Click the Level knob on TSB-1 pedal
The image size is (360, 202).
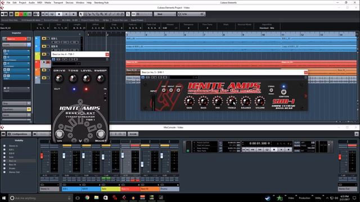pos(87,79)
